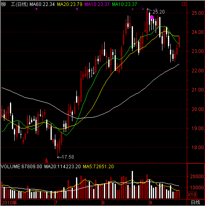Screen dimensions: 205x206
Task: Click the magenta dot marker near the peak
Action: click(152, 17)
